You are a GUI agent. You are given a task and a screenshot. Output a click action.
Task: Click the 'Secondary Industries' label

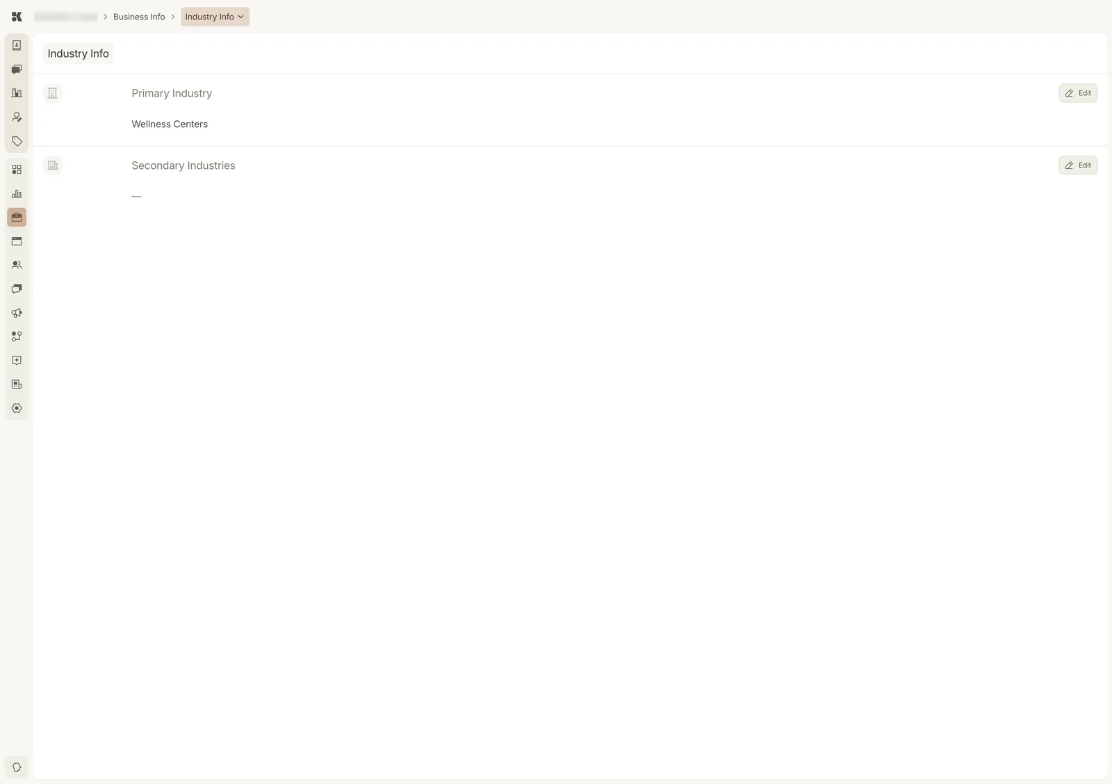(x=183, y=165)
